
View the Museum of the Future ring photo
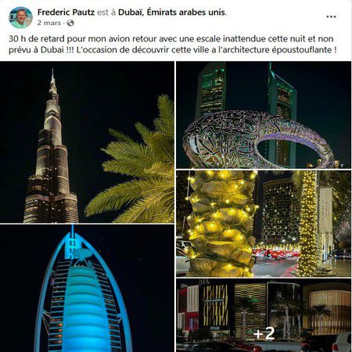264,115
